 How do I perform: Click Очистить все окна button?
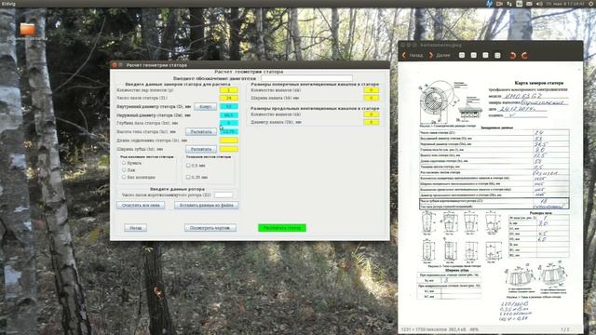tap(141, 206)
